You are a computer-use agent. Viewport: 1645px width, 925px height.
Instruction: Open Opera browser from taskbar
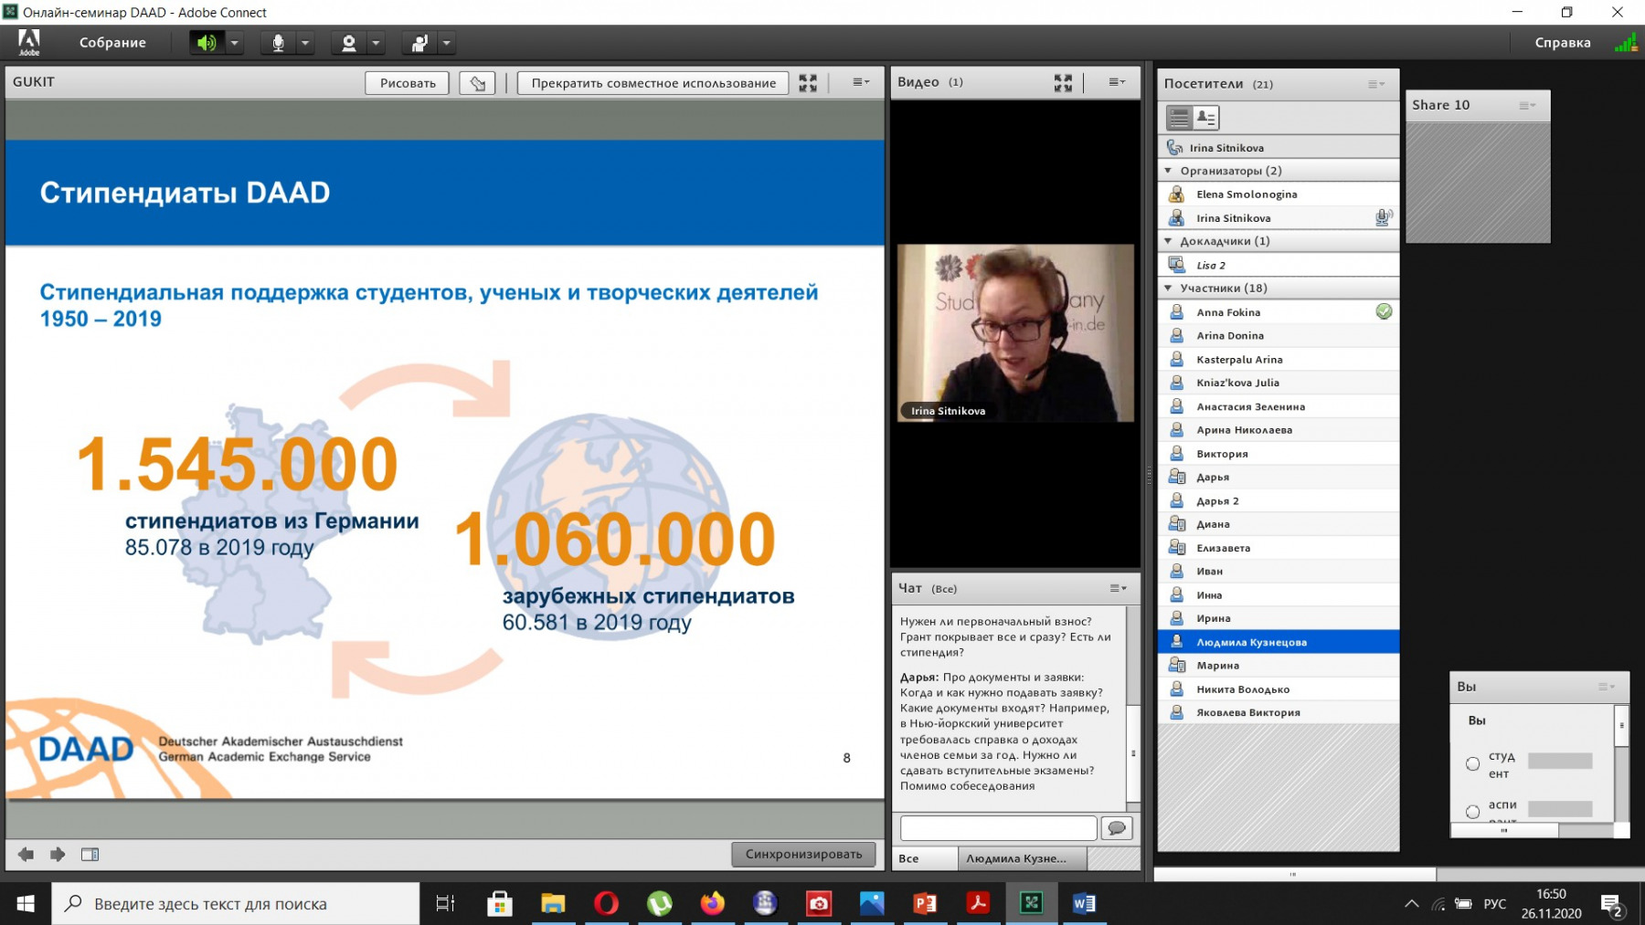point(606,904)
